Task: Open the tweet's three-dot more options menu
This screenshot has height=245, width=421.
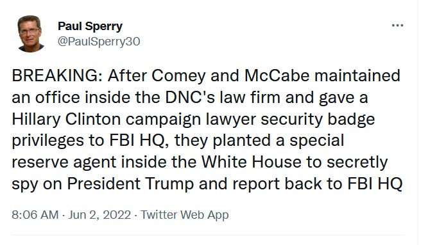Action: 397,26
